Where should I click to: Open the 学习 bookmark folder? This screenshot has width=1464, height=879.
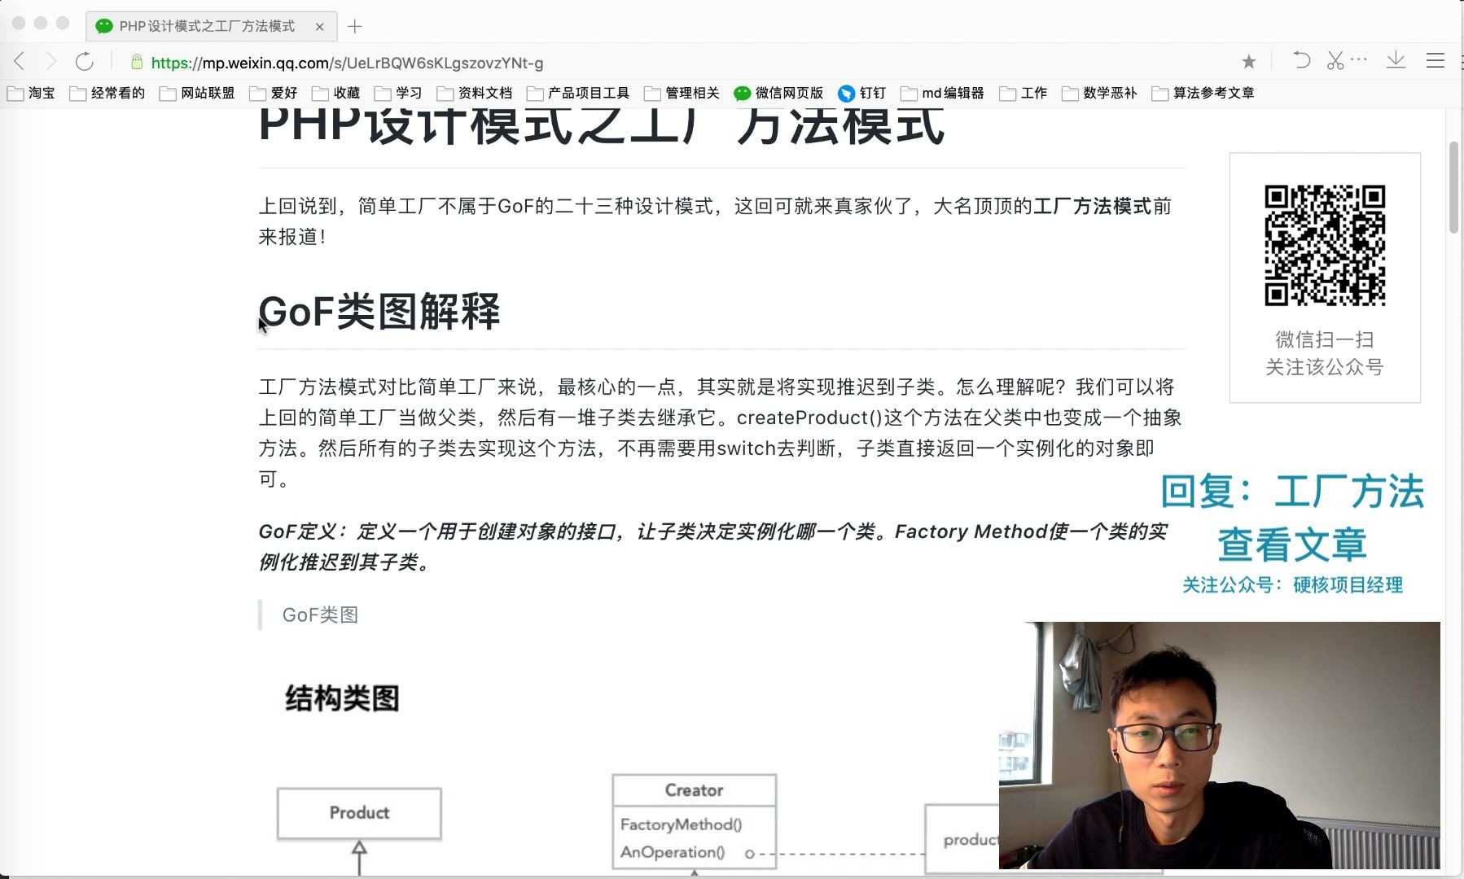(398, 93)
